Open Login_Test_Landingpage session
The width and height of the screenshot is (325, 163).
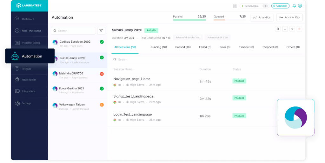click(132, 115)
